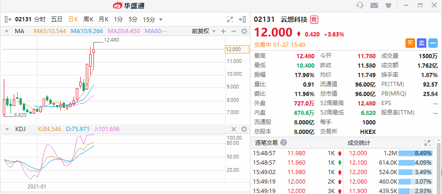Click the orange 买 buy button
Viewport: 442px width, 194px height.
click(410, 43)
